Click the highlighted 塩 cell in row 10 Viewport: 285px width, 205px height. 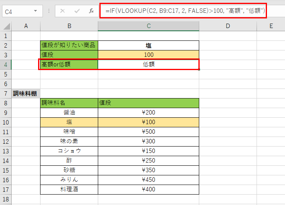point(69,122)
